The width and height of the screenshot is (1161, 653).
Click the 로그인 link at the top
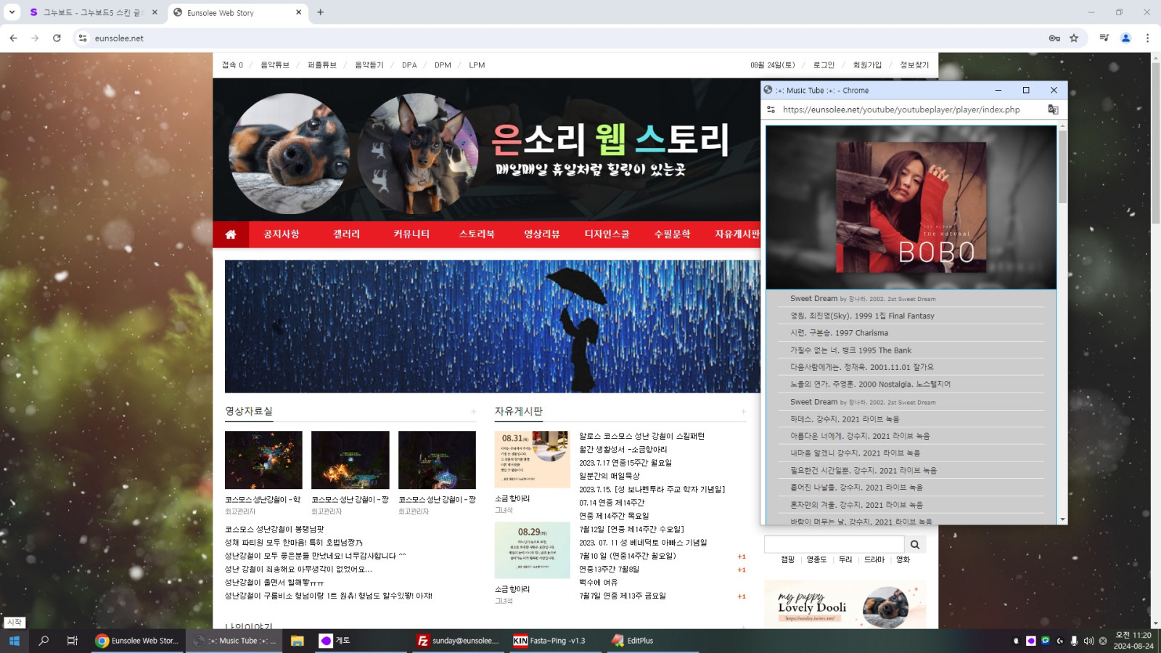(x=824, y=65)
